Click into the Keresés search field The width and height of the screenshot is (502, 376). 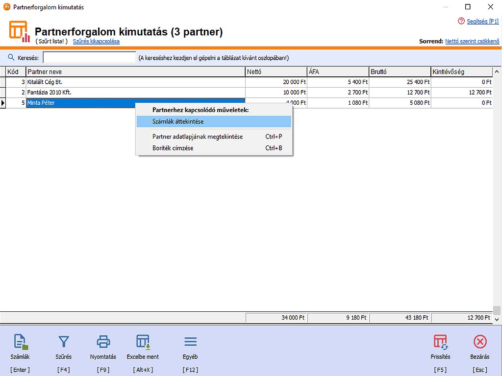[x=89, y=58]
